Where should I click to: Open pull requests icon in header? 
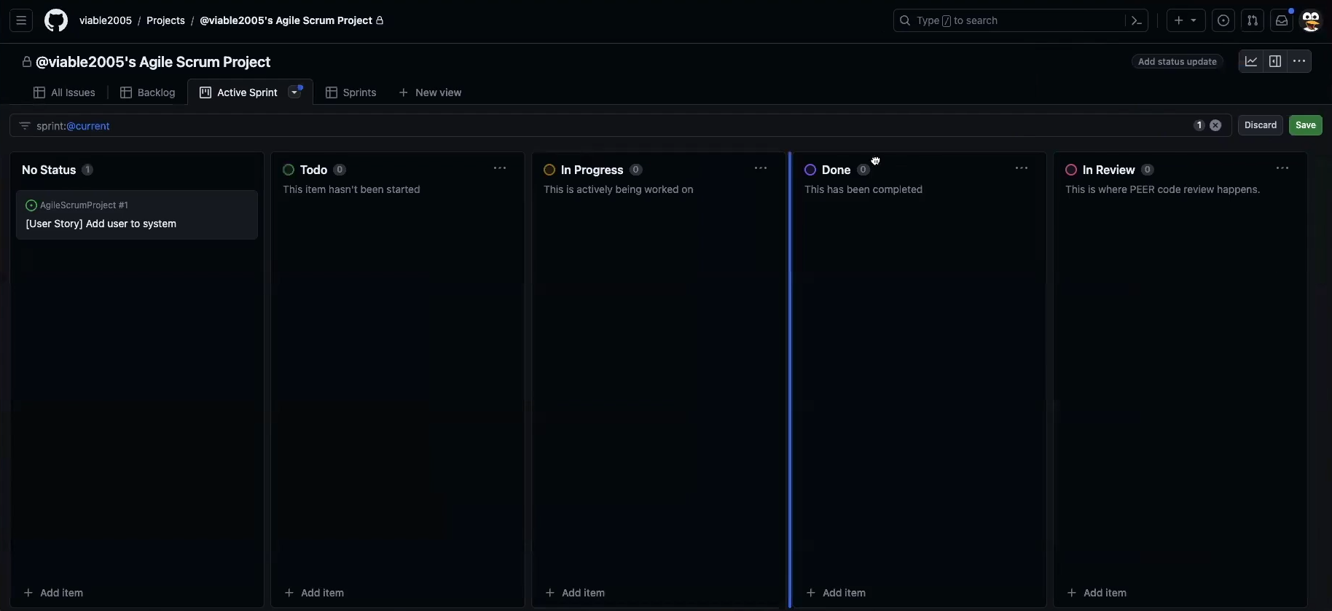tap(1253, 20)
